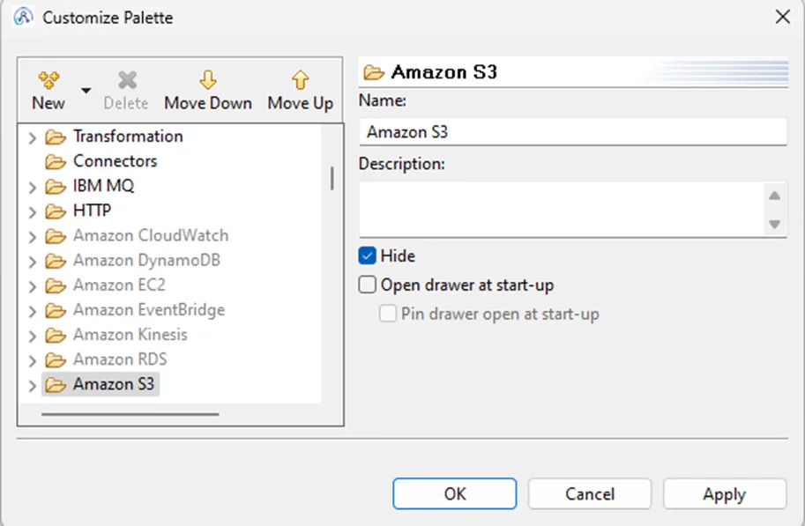Click the Amazon S3 header folder icon
The image size is (805, 526).
click(x=373, y=72)
